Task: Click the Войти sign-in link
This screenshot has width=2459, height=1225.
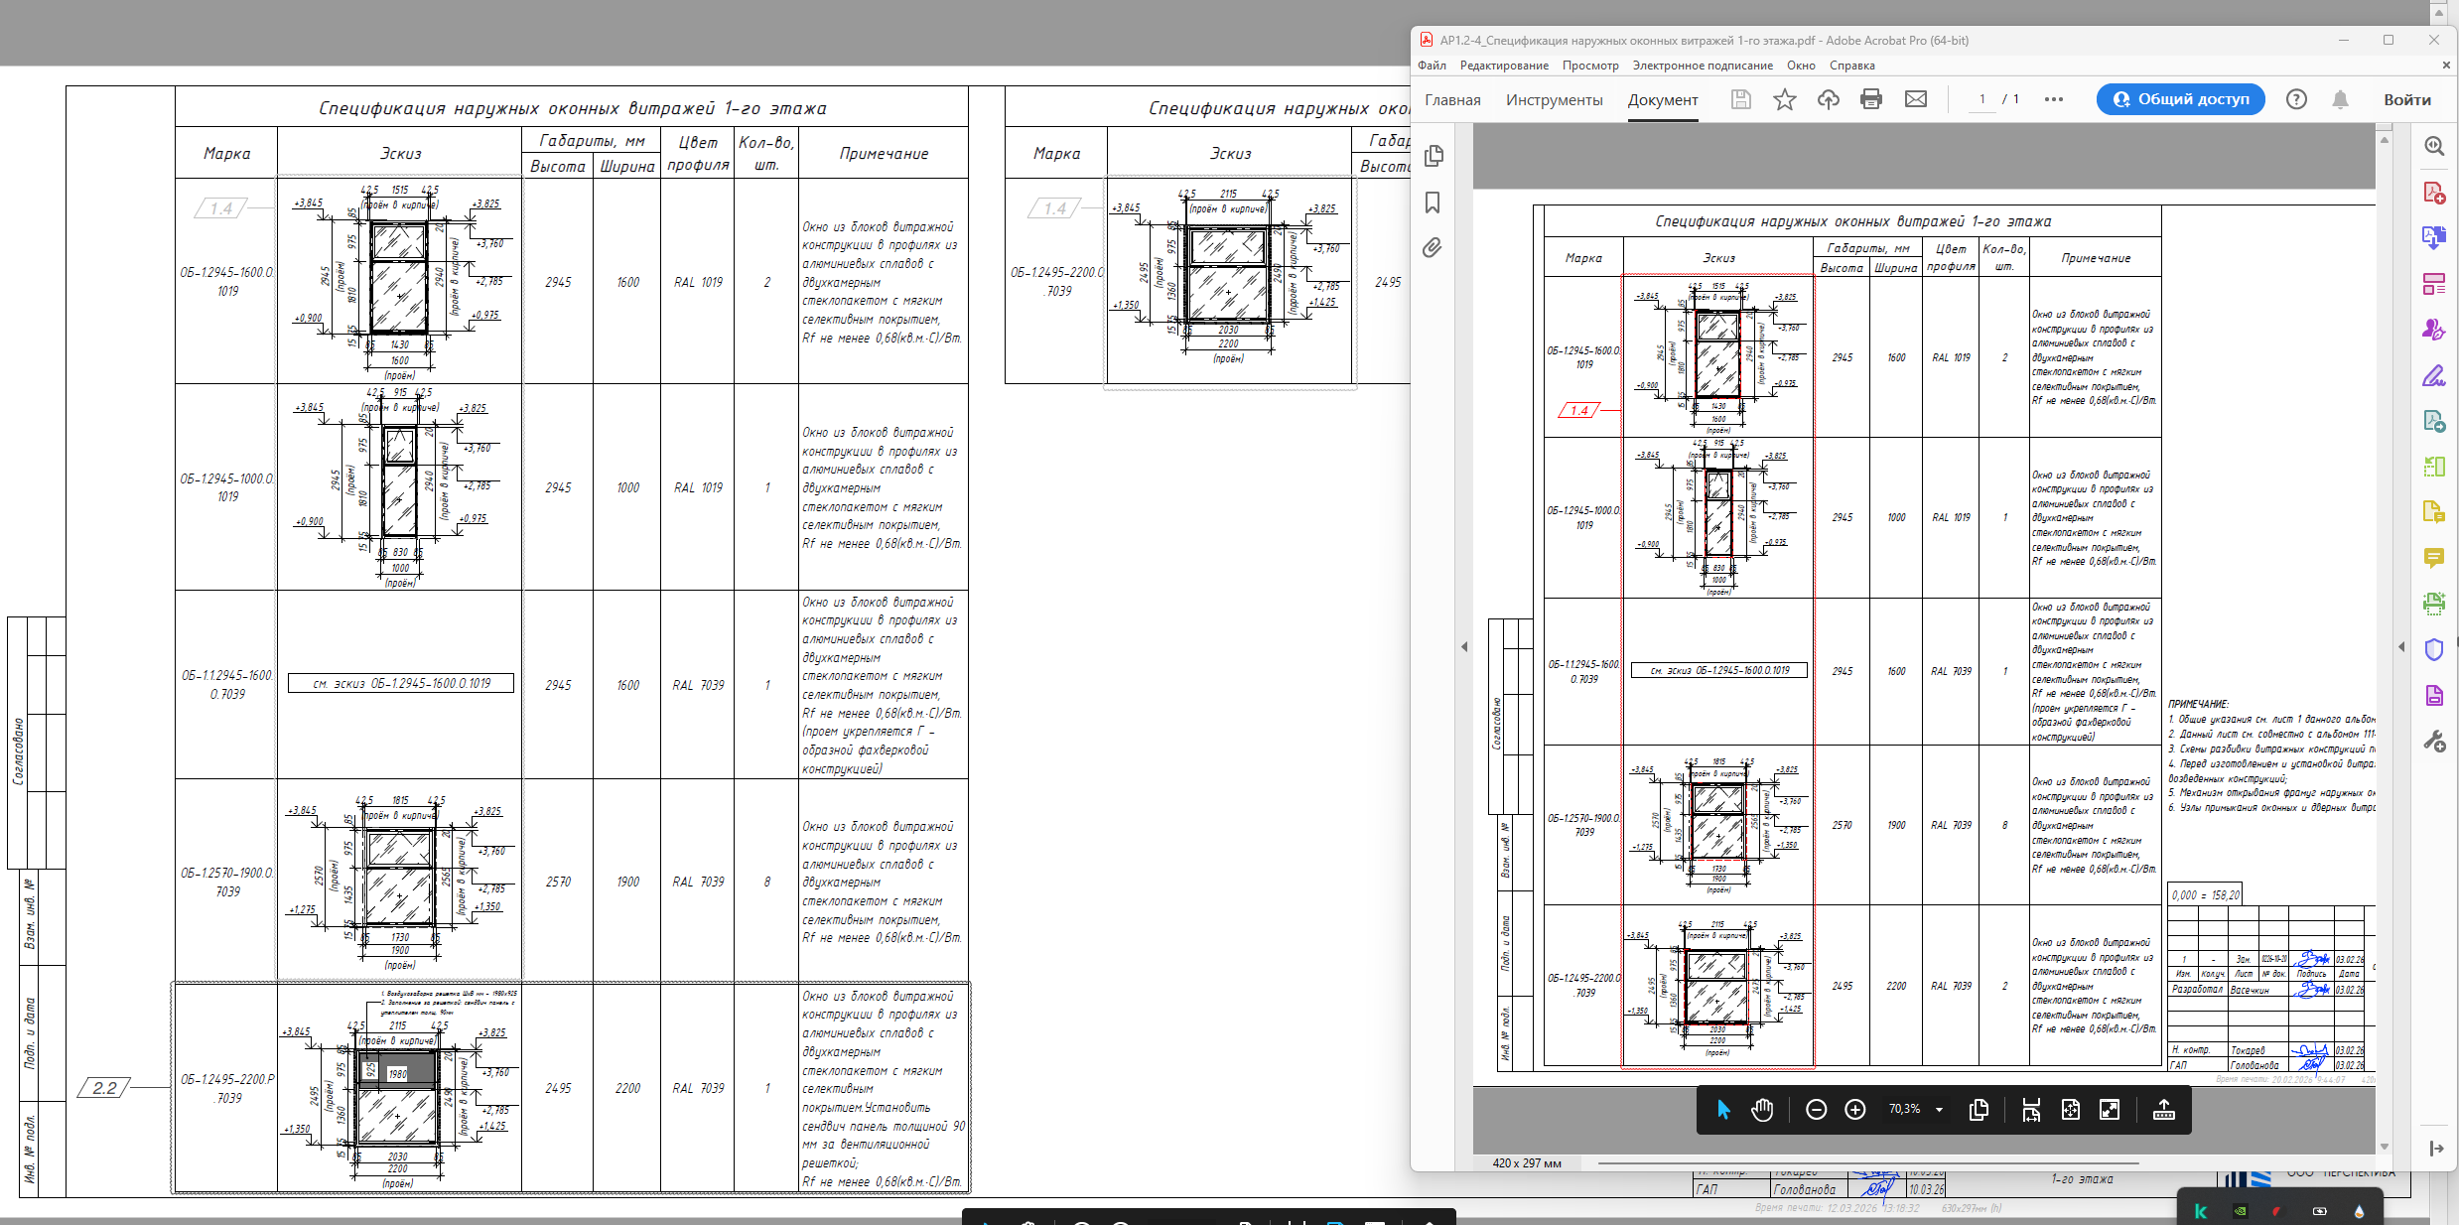Action: [2406, 99]
